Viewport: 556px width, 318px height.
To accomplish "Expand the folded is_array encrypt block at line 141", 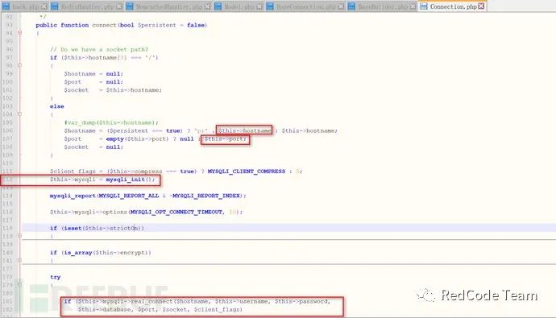I will (x=20, y=260).
